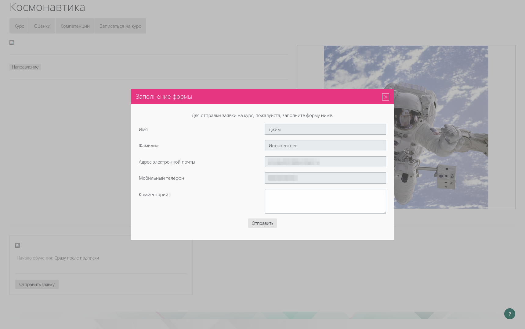The height and width of the screenshot is (329, 525).
Task: Close the form dialog with the X icon
Action: [x=386, y=97]
